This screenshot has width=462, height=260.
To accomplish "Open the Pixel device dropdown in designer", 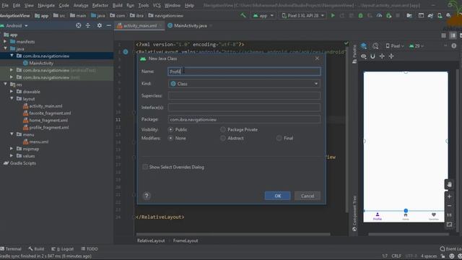I will click(395, 45).
